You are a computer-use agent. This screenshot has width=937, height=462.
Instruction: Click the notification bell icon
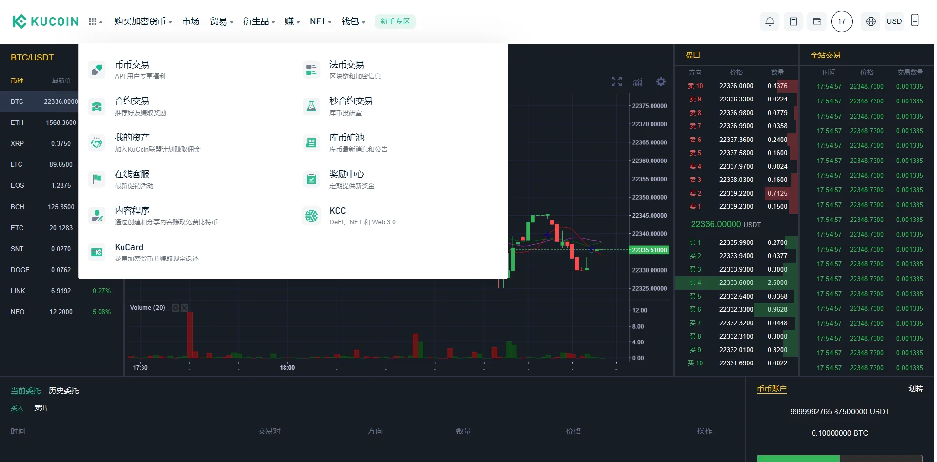[x=770, y=21]
